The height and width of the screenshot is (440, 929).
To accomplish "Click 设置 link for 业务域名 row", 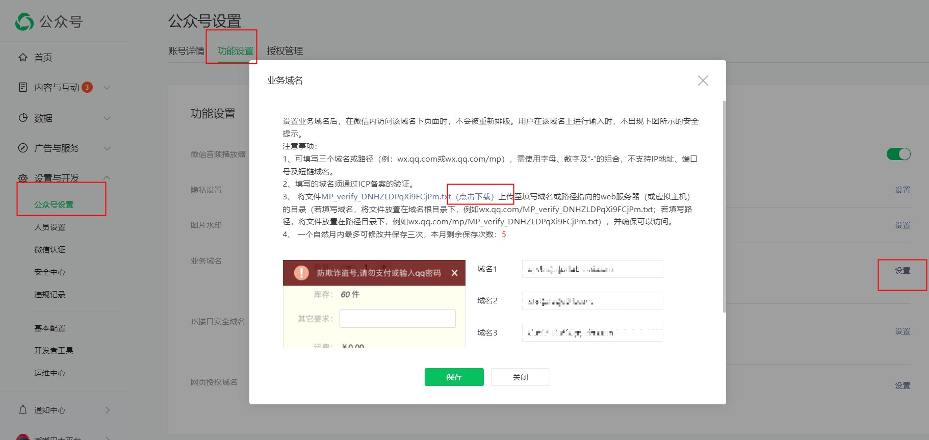I will pyautogui.click(x=902, y=270).
